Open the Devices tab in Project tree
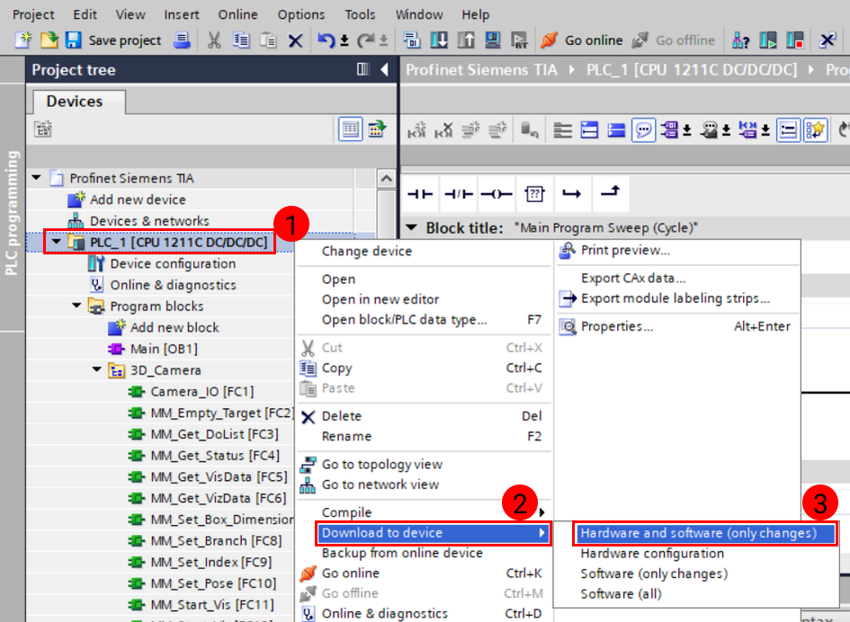The height and width of the screenshot is (622, 850). point(75,102)
